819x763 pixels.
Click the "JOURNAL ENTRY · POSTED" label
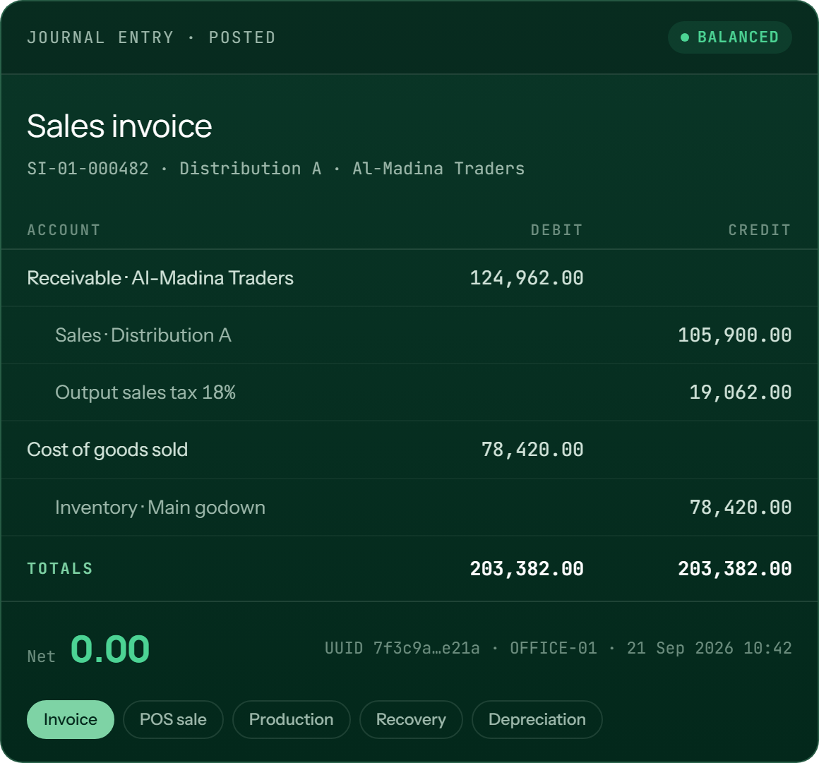click(152, 37)
